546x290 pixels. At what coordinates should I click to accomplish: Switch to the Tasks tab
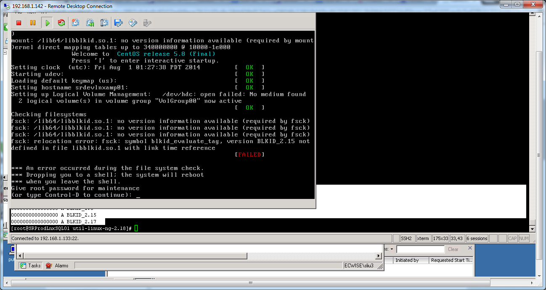[30, 265]
